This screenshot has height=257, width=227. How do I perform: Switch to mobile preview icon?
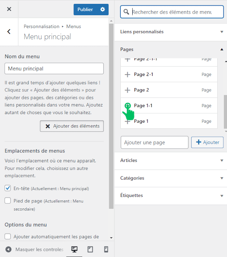pyautogui.click(x=106, y=249)
